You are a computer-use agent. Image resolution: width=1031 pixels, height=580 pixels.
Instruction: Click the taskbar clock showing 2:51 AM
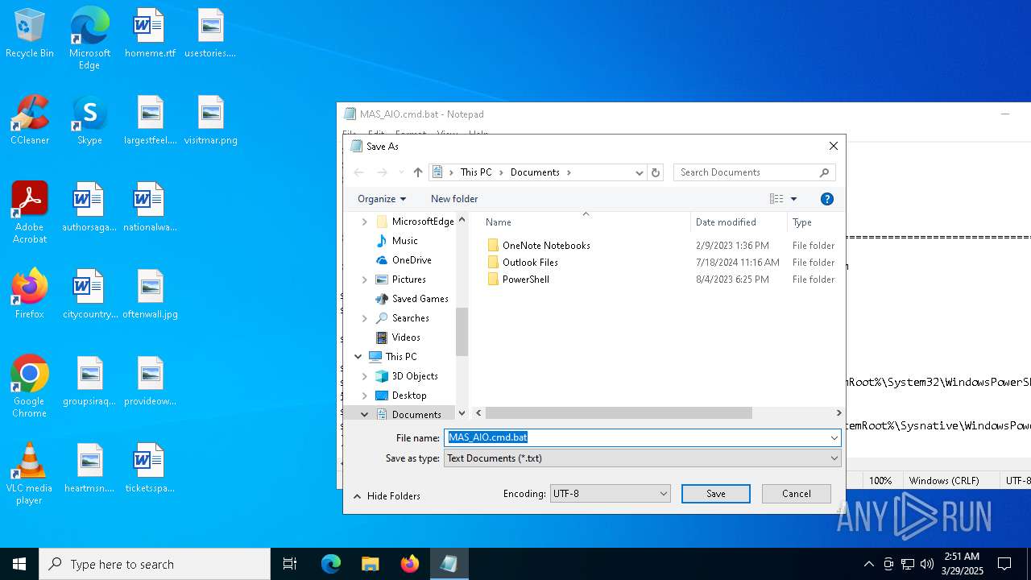point(961,564)
